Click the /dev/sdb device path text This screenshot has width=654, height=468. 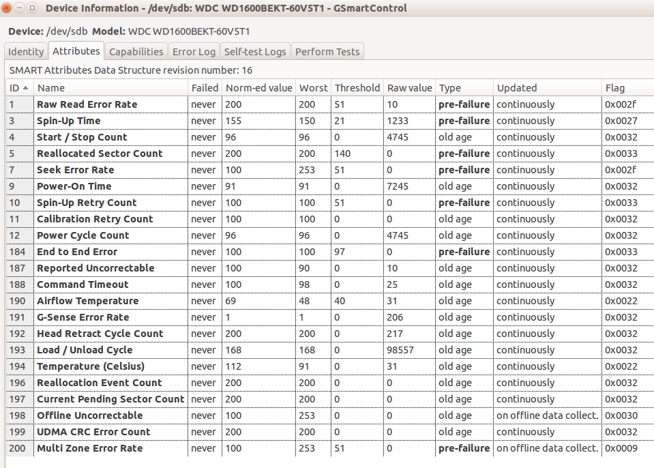tap(67, 31)
